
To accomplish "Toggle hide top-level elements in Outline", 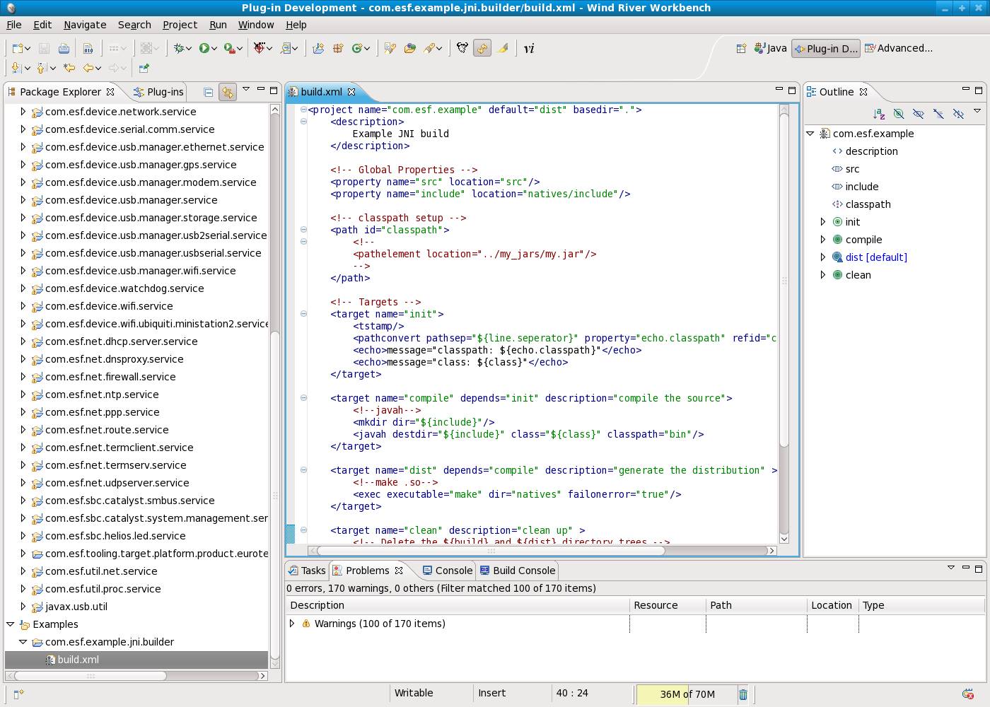I will coord(958,113).
